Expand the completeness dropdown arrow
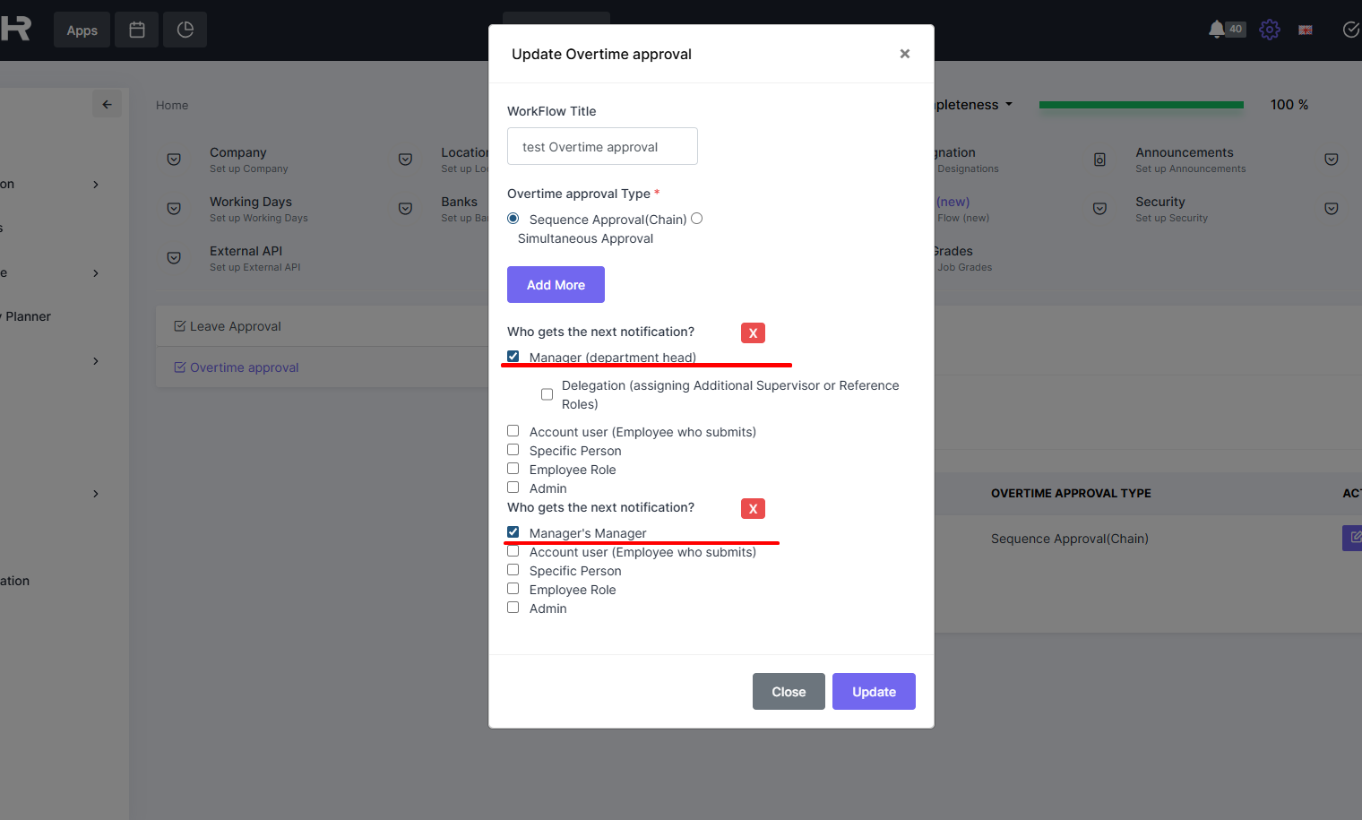 point(1009,104)
